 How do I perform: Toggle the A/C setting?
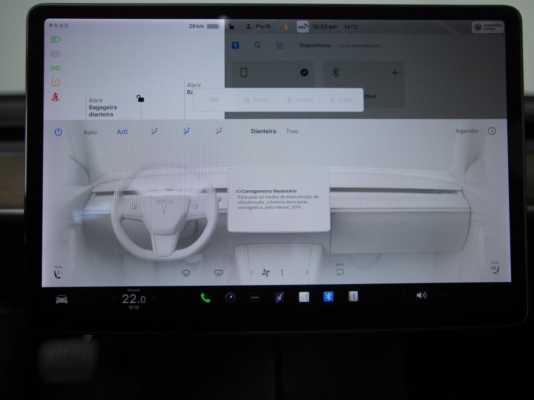[122, 132]
